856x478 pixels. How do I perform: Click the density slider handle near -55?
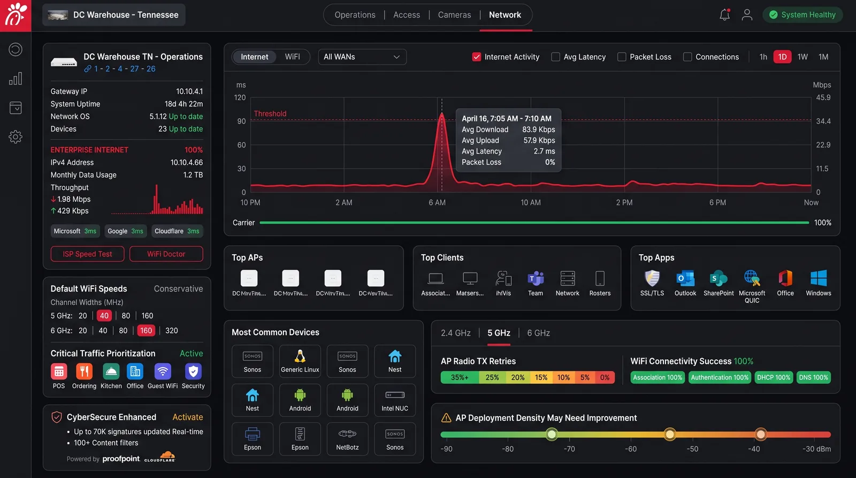(x=669, y=434)
